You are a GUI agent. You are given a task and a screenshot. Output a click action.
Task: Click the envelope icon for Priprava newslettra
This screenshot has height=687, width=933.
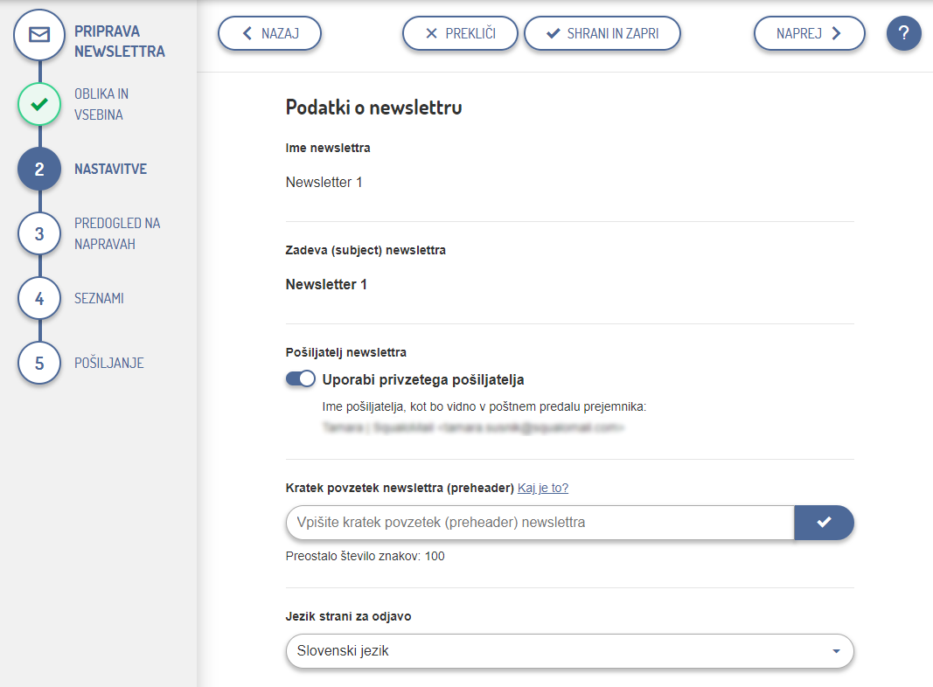pos(39,35)
